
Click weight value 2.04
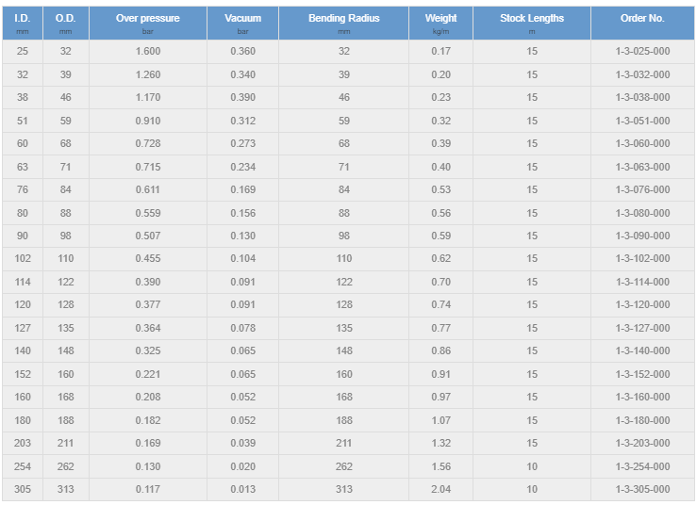(440, 490)
